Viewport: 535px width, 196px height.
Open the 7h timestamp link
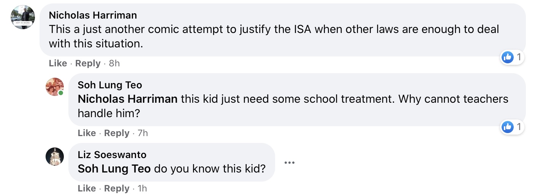coord(142,133)
